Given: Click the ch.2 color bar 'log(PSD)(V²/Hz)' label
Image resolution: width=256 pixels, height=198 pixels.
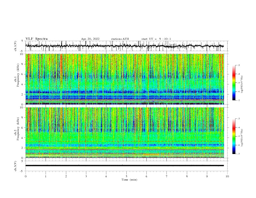Looking at the screenshot, I should coord(242,138).
